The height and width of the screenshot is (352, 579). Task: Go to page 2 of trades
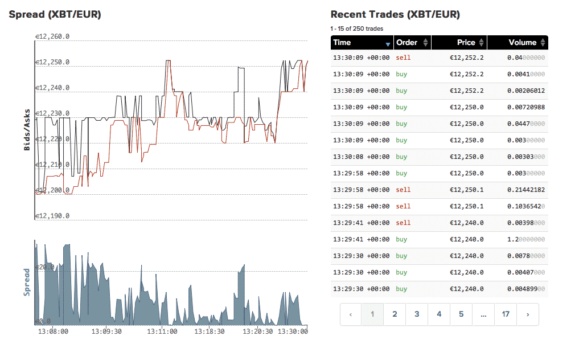[x=395, y=314]
